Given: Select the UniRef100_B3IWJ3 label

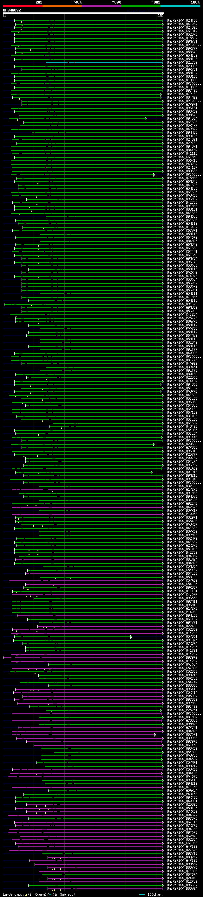Looking at the screenshot, I should point(182,416).
